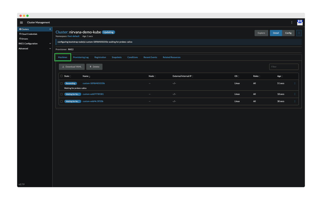Click the Cluster: breadcrumb link
Viewport: 322px width, 200px height.
tap(62, 32)
